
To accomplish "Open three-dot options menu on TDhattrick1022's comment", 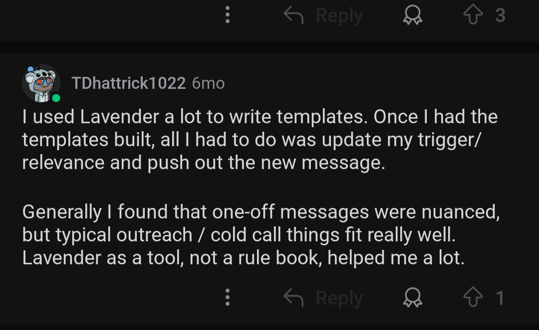I will click(x=227, y=298).
